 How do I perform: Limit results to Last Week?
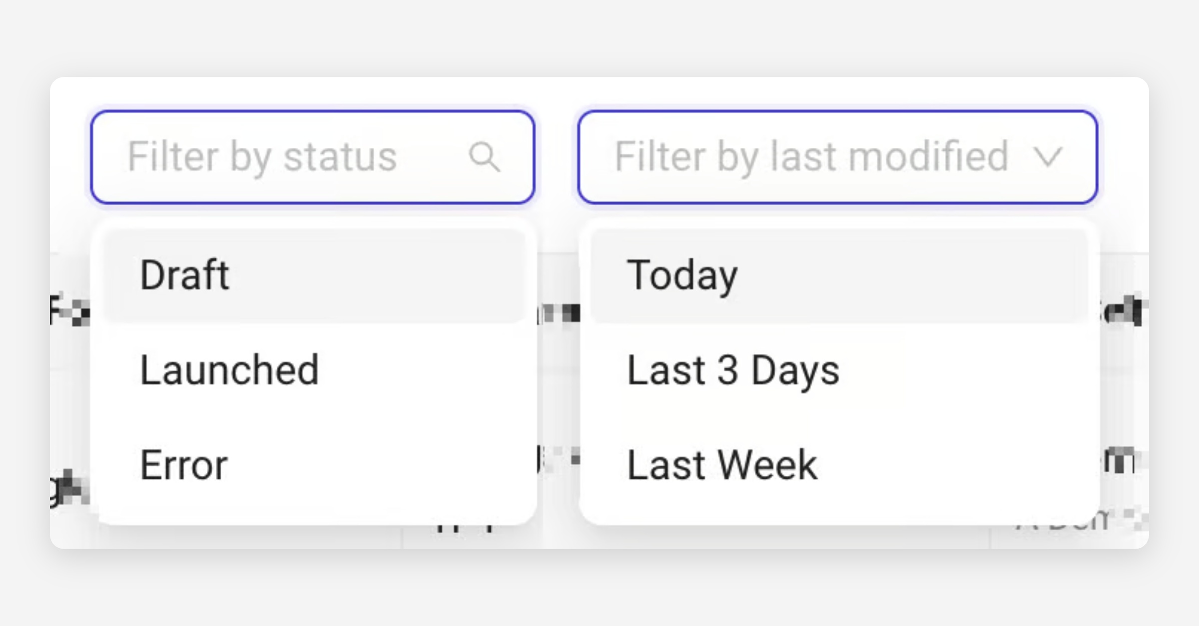coord(722,465)
